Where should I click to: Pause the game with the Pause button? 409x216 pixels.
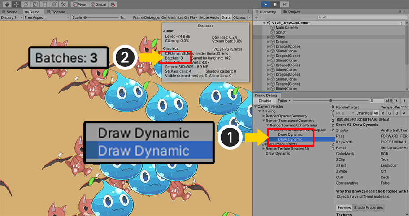pos(275,4)
